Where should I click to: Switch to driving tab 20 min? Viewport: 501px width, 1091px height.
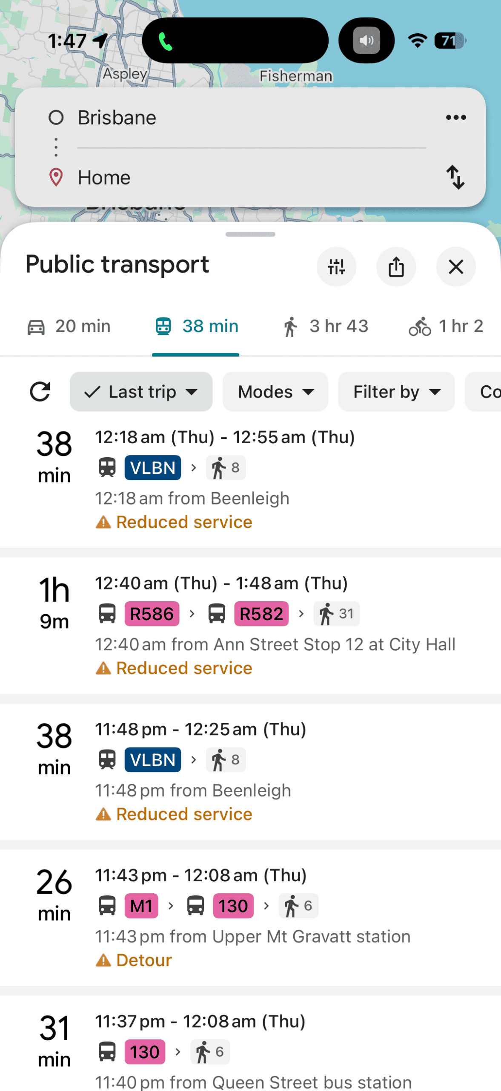(69, 326)
